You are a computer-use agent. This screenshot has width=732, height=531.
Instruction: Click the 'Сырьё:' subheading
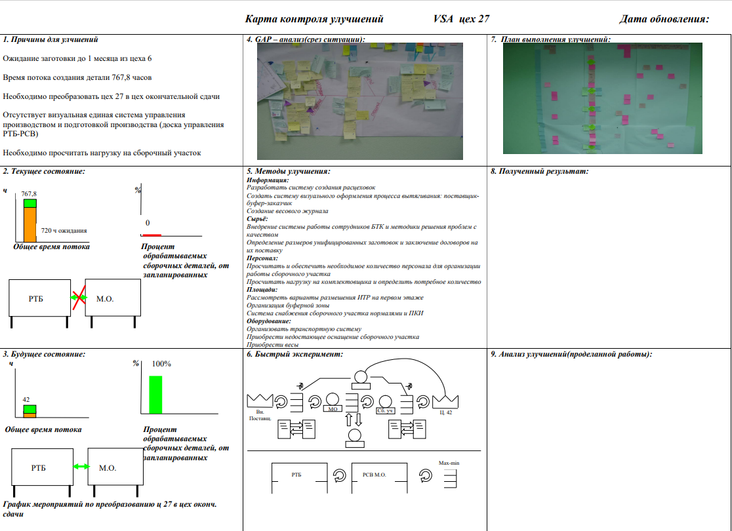coord(257,219)
